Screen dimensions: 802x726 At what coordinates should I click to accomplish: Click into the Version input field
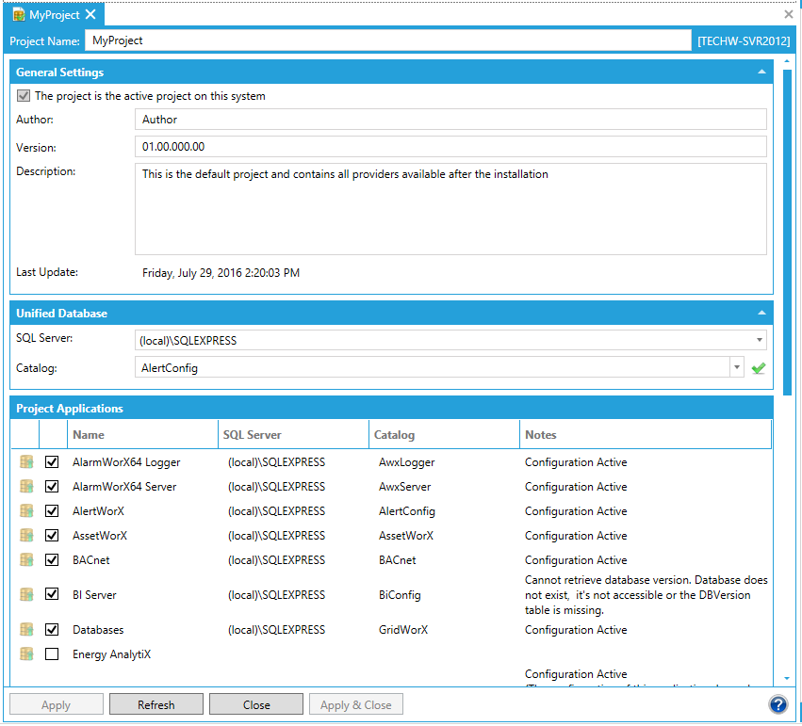tap(450, 147)
